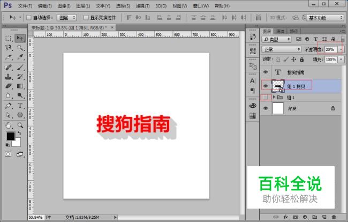Toggle lock transparent pixels
The image size is (348, 222).
tap(278, 60)
